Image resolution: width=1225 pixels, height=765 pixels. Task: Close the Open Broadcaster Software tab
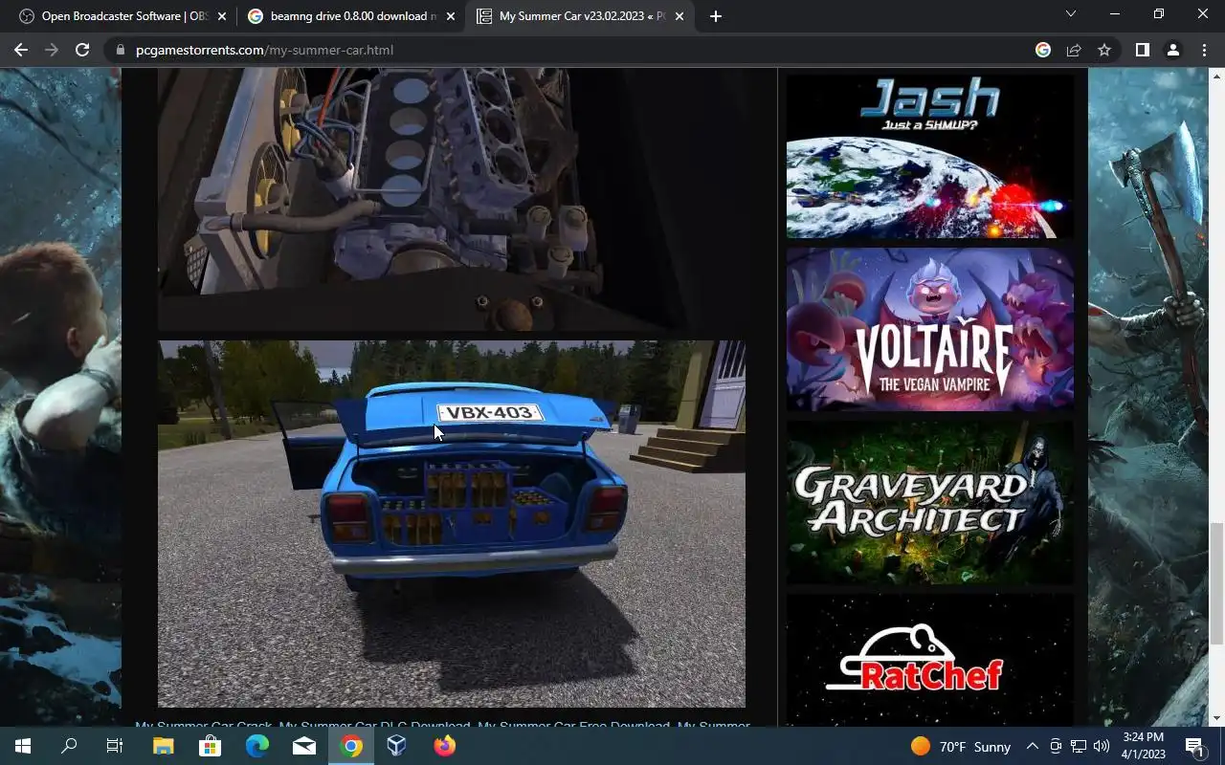pyautogui.click(x=221, y=16)
